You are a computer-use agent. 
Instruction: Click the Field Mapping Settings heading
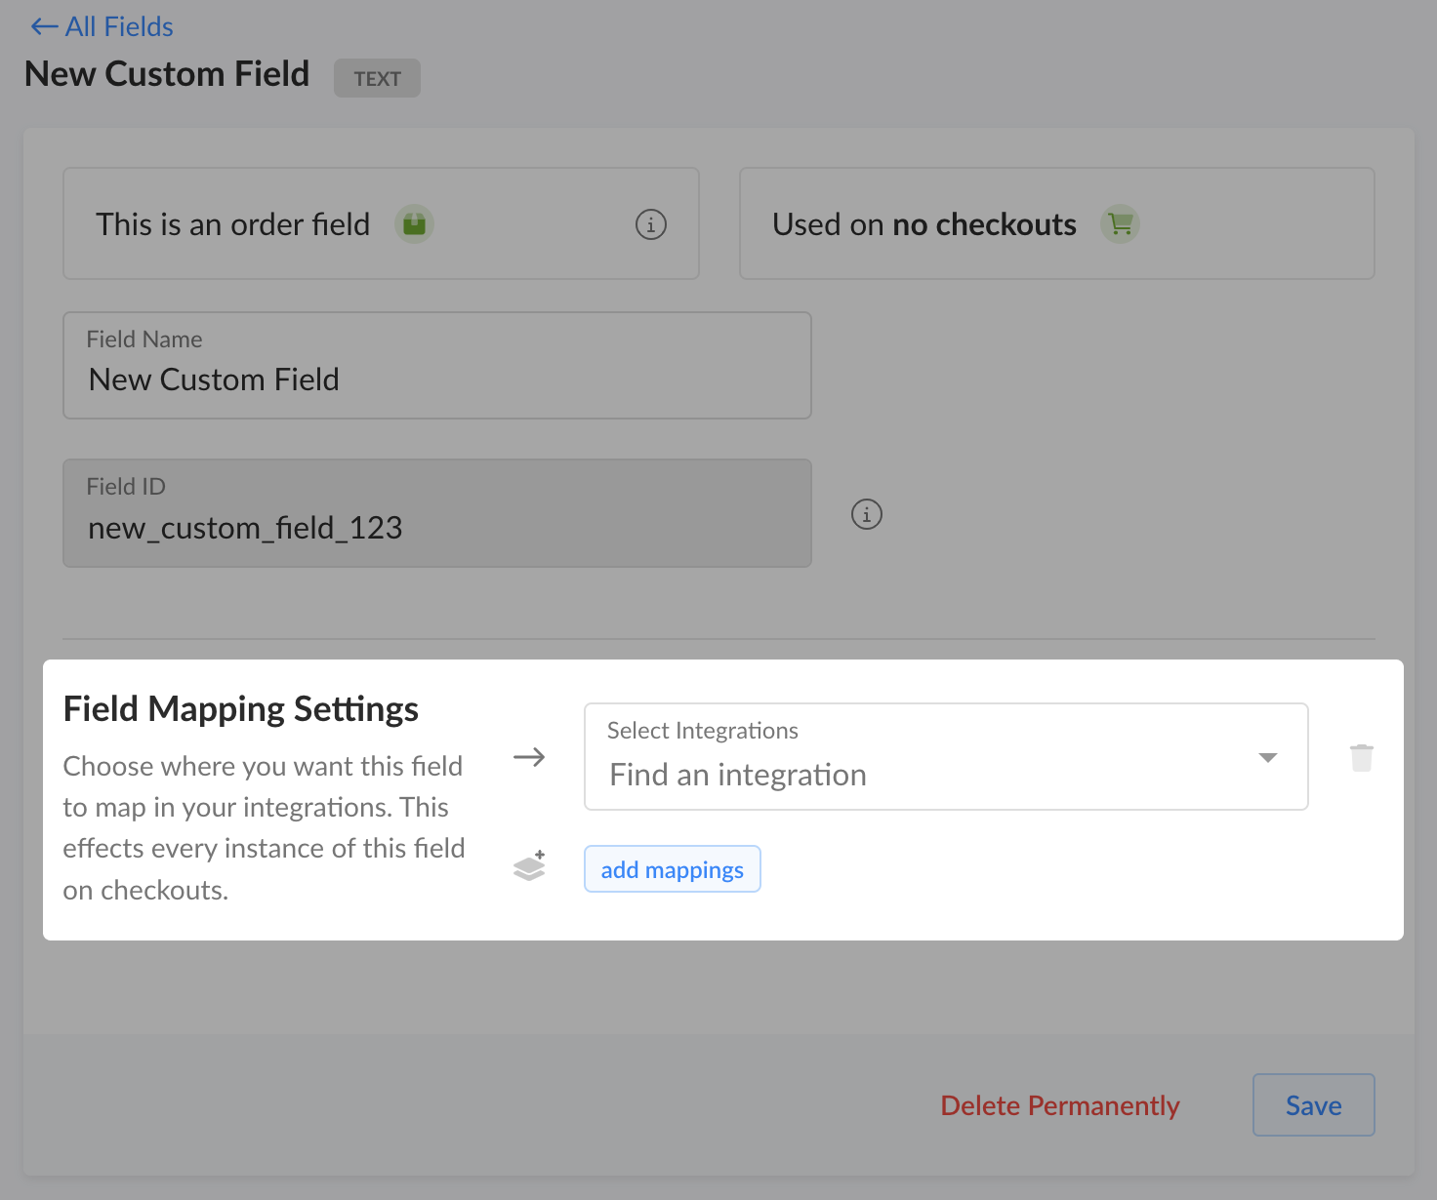click(241, 709)
